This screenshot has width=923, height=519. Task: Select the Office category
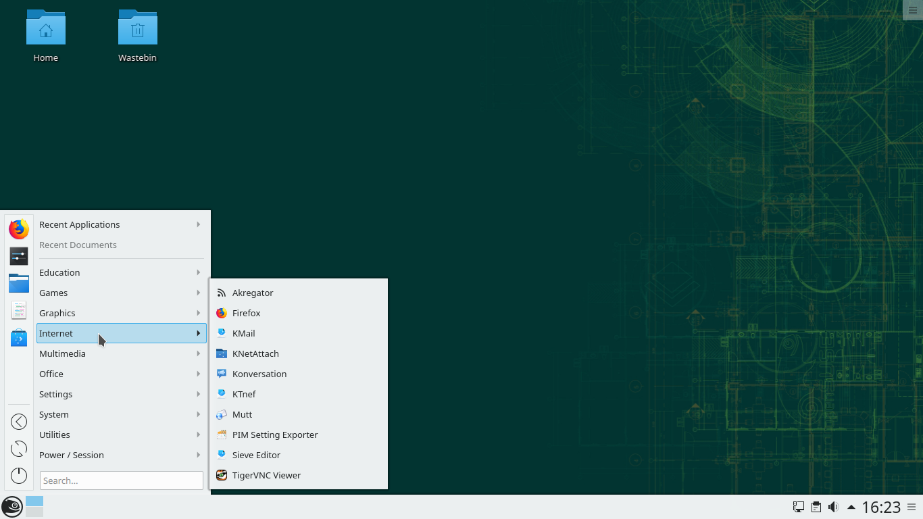[51, 374]
